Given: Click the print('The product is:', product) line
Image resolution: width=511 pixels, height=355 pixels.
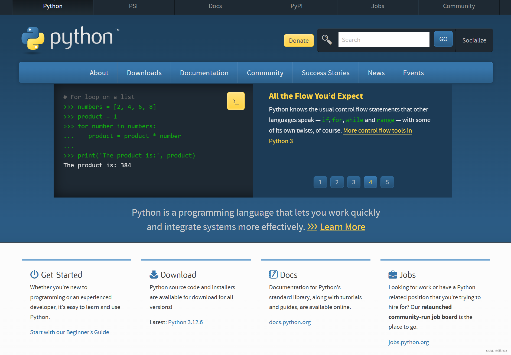Looking at the screenshot, I should [x=129, y=155].
